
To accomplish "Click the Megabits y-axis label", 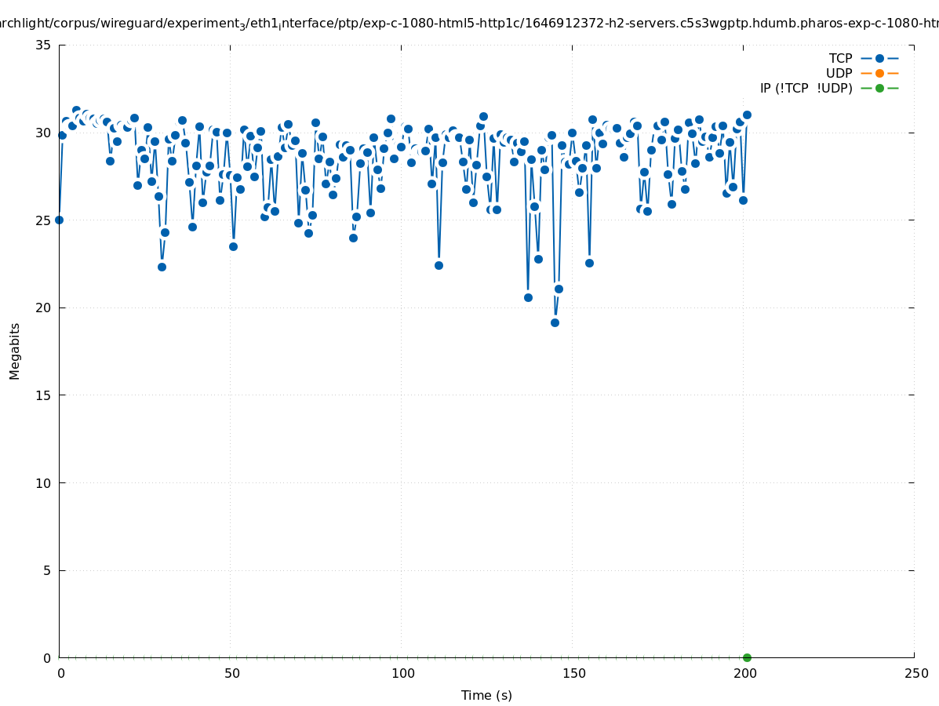I will pos(15,351).
